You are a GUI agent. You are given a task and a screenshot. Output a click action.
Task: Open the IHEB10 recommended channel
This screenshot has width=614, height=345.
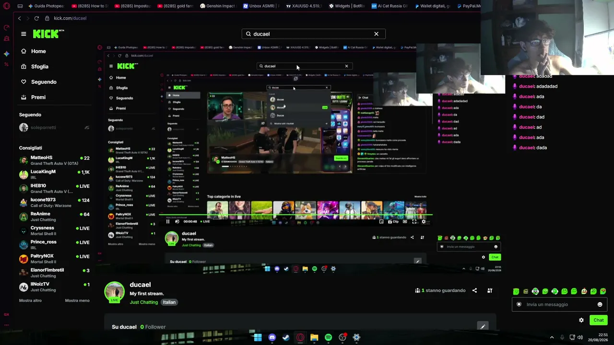[54, 188]
